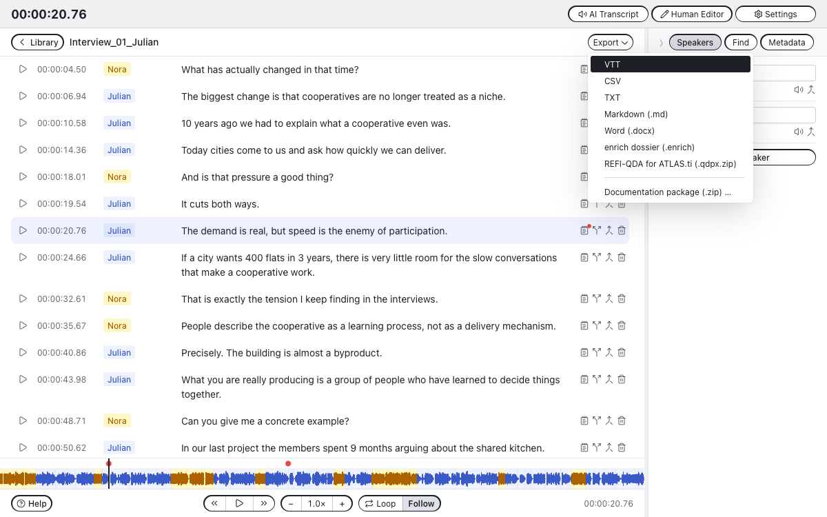
Task: Export as Word (.docx)
Action: pos(670,130)
